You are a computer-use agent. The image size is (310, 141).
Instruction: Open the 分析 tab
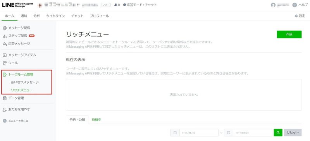(x=36, y=16)
